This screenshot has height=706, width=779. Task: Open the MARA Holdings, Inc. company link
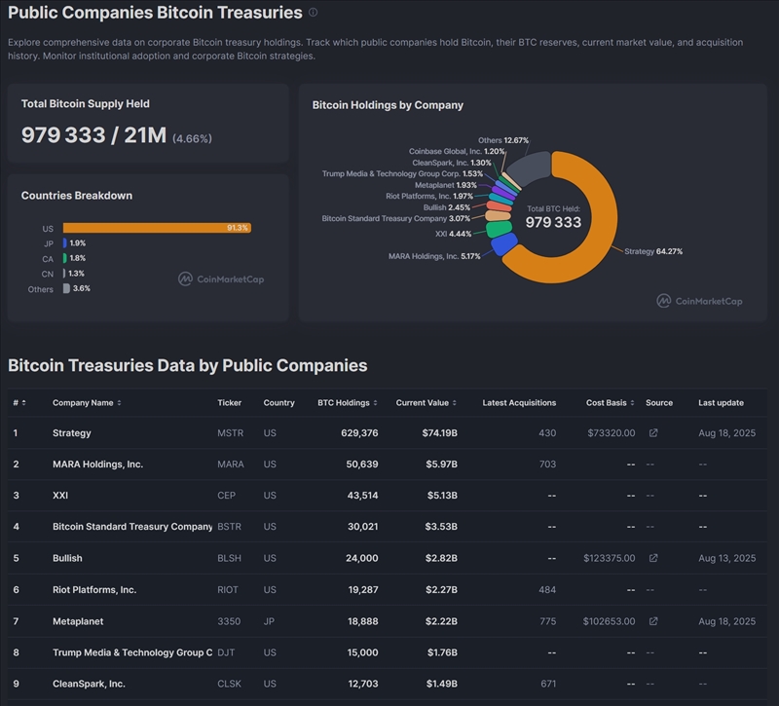[97, 464]
